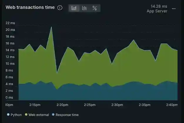Click the 2:15pm time axis label
The width and height of the screenshot is (184, 123).
pos(35,105)
